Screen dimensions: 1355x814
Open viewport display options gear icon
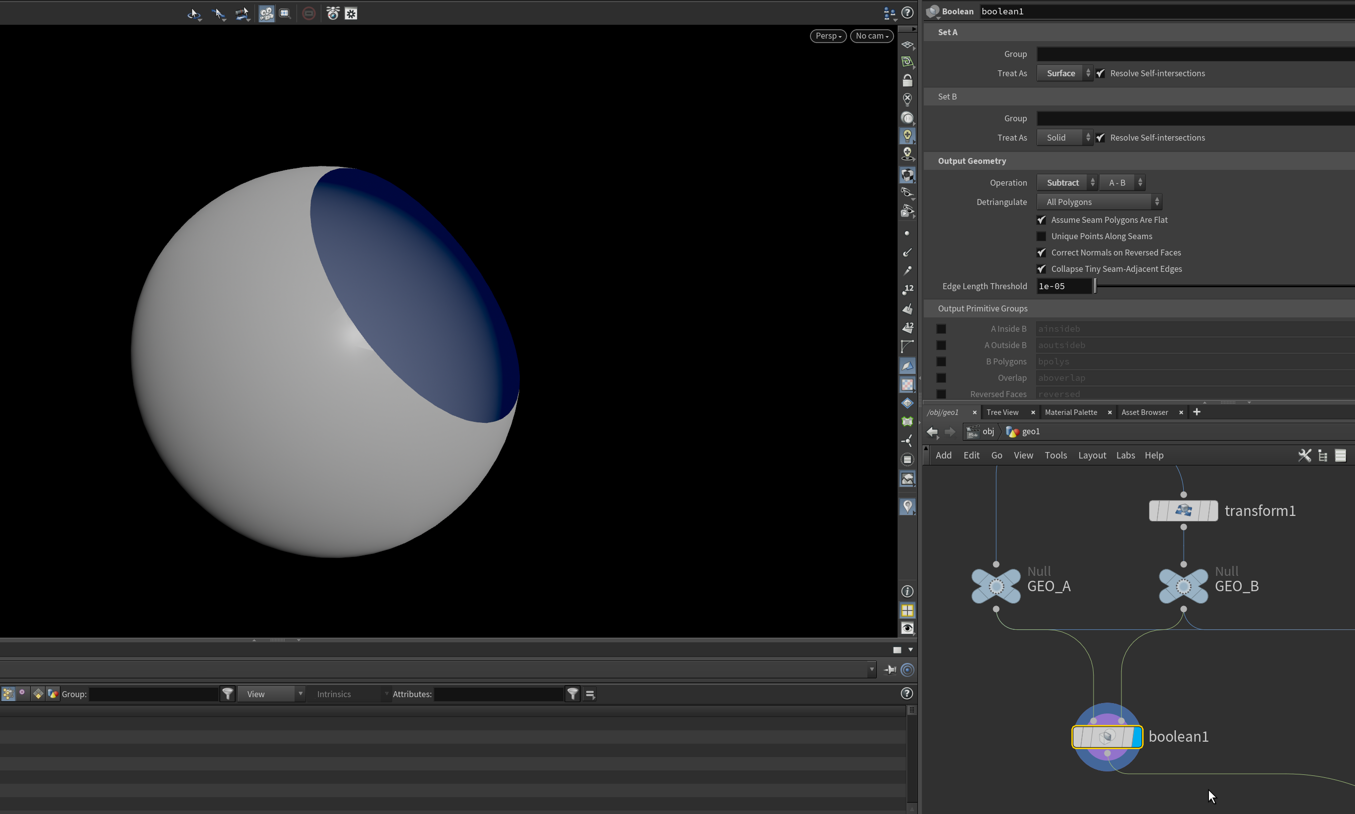click(351, 14)
